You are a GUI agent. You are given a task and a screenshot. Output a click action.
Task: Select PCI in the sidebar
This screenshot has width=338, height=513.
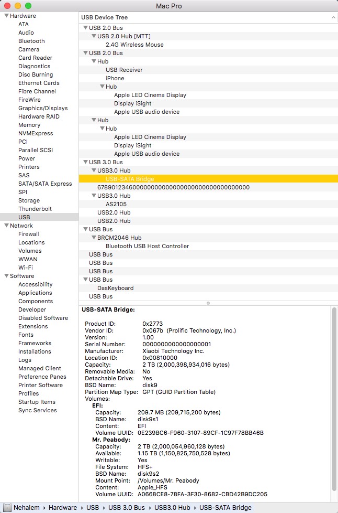tap(23, 142)
